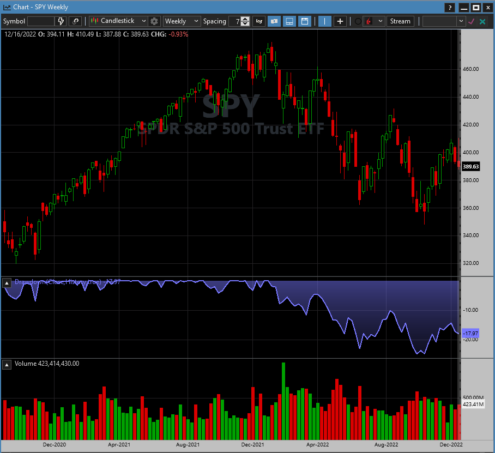Click the 12/16/2022 date in the header
The height and width of the screenshot is (453, 495).
[x=20, y=34]
